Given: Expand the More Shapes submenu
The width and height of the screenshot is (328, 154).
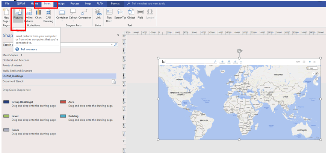Looking at the screenshot, I should tap(22, 55).
